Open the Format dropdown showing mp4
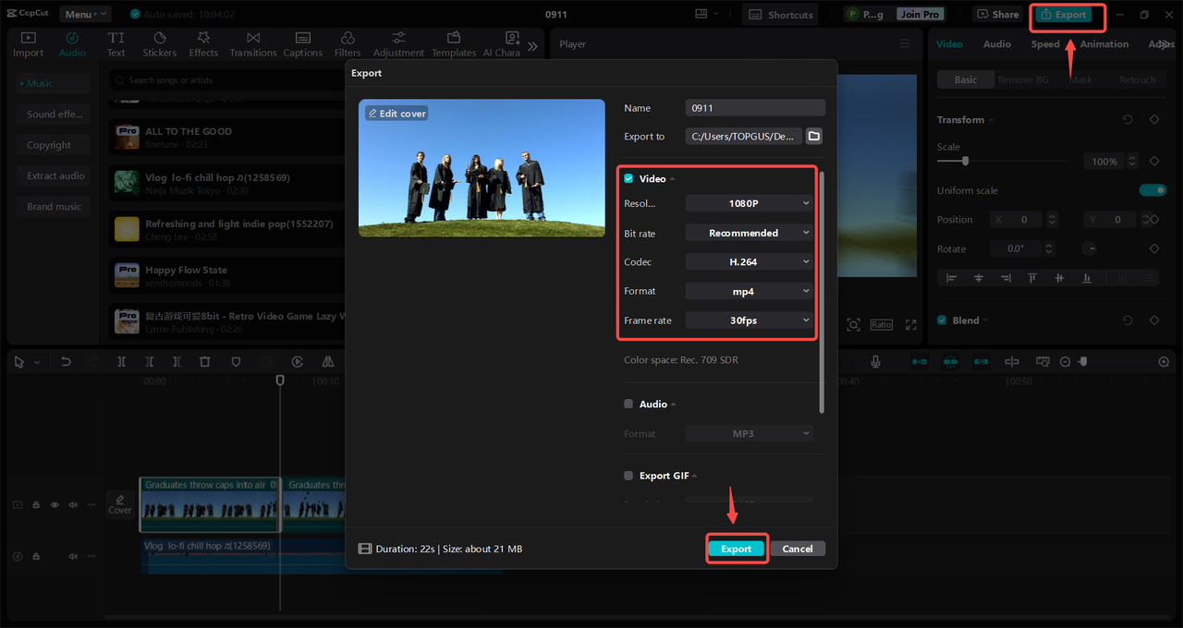1183x628 pixels. pyautogui.click(x=750, y=291)
